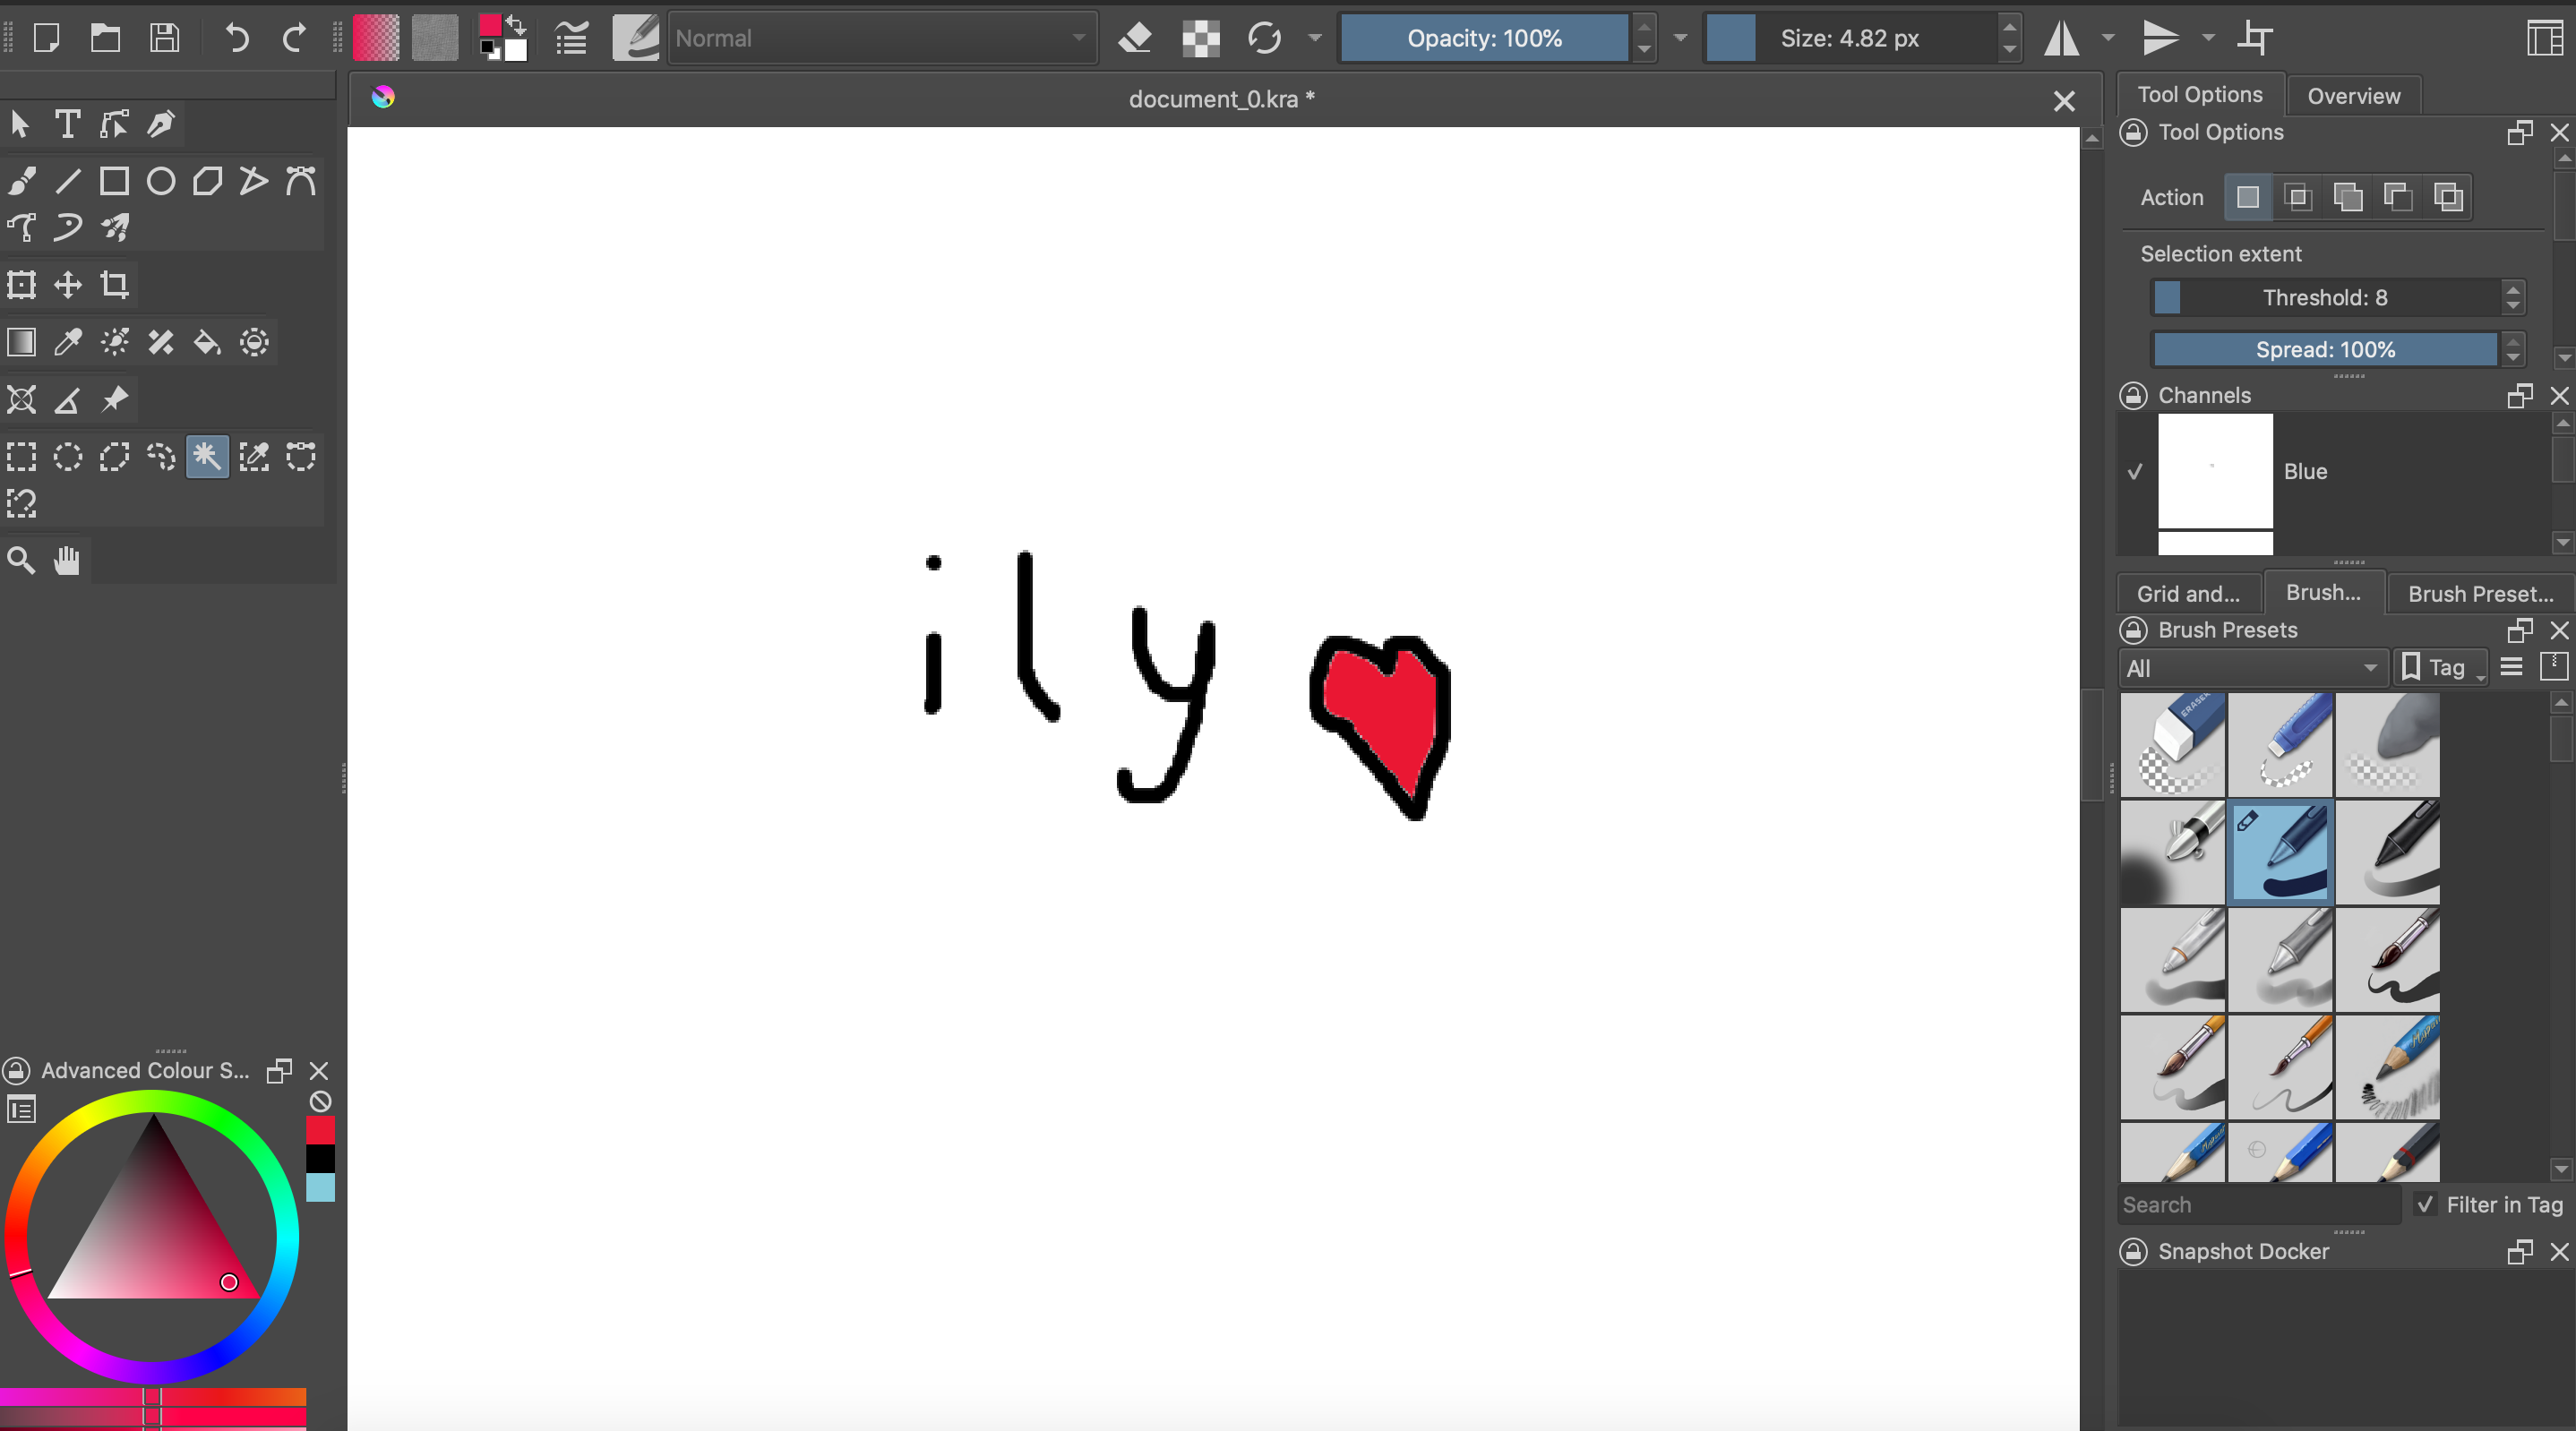Switch to the Overview tab
Screen dimensions: 2576x1431
2352,96
